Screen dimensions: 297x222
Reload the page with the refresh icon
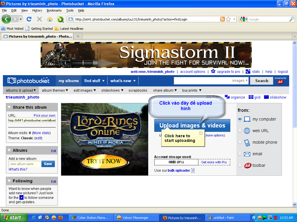[x=29, y=19]
